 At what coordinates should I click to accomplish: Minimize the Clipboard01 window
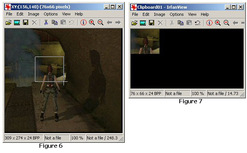point(227,7)
